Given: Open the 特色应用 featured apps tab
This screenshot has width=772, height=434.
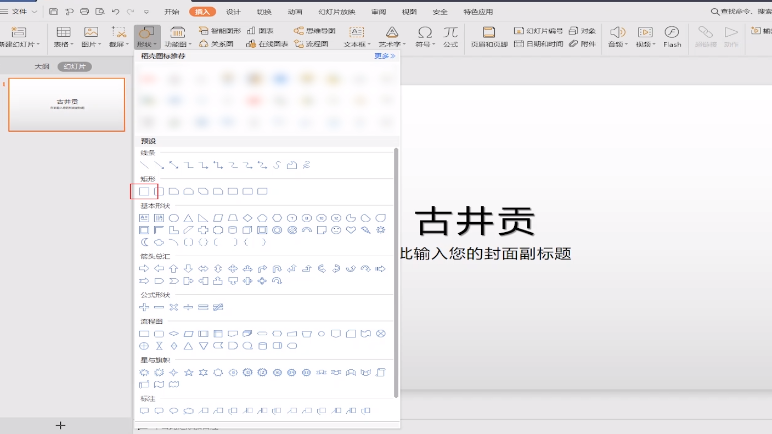Looking at the screenshot, I should [478, 12].
